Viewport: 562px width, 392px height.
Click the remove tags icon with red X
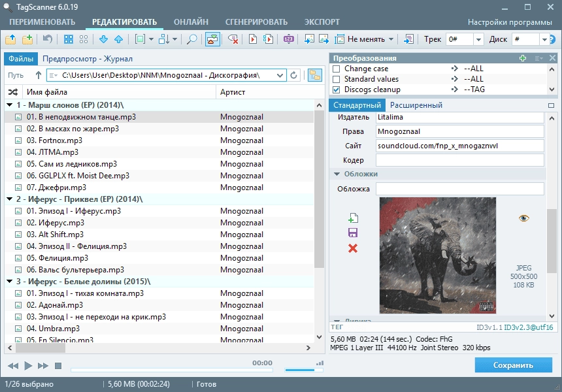(x=233, y=39)
